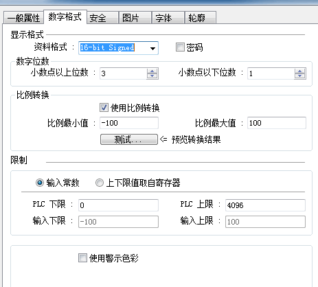318x287 pixels.
Task: Decrease digits below decimal point stepper
Action: pos(300,76)
